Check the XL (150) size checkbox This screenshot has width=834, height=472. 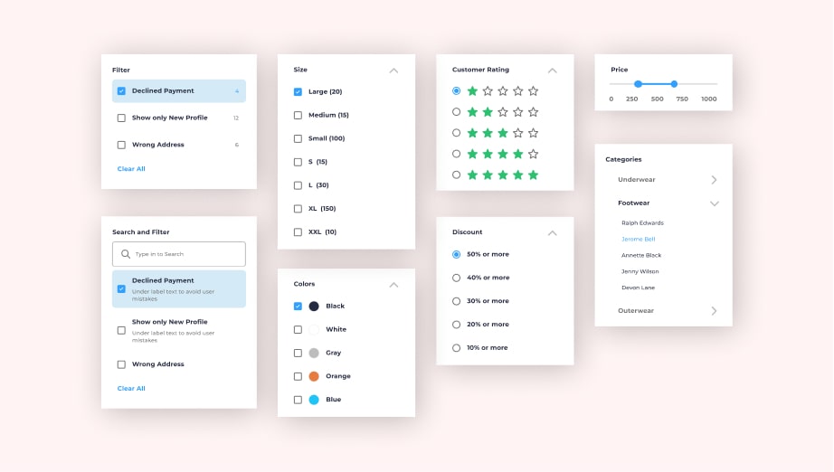coord(298,209)
